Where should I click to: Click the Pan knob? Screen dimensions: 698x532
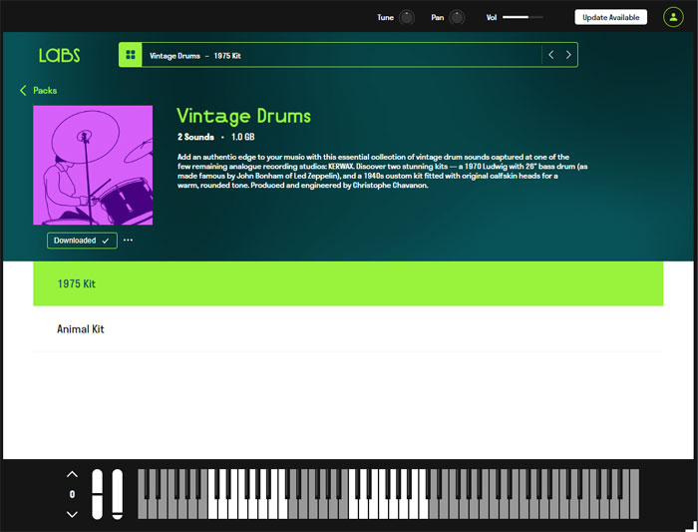coord(457,17)
